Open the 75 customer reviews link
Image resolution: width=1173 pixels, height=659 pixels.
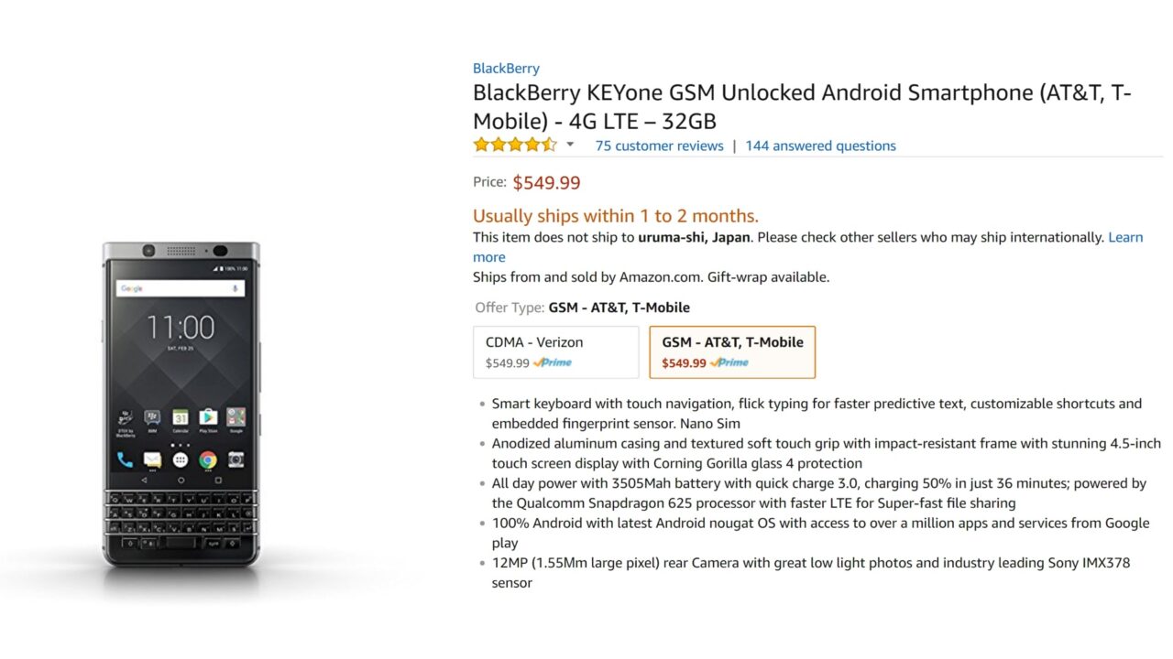pyautogui.click(x=659, y=146)
